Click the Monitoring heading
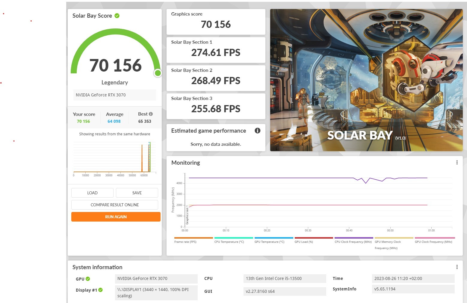 (186, 163)
